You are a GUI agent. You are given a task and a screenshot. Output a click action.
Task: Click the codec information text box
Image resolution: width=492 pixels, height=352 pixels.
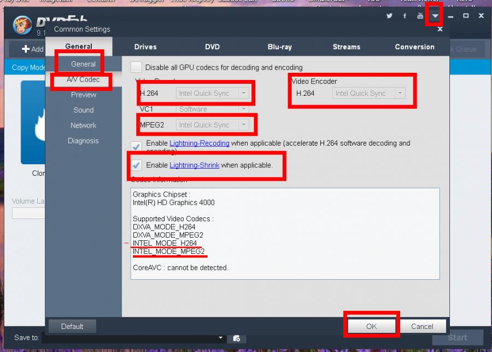[x=285, y=234]
